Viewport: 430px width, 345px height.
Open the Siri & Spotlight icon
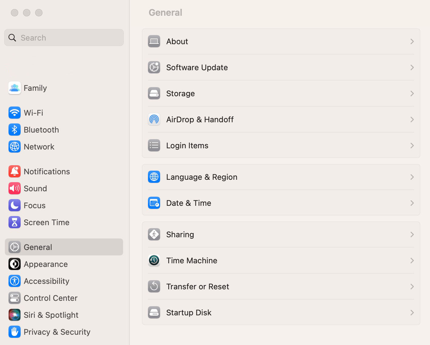15,315
